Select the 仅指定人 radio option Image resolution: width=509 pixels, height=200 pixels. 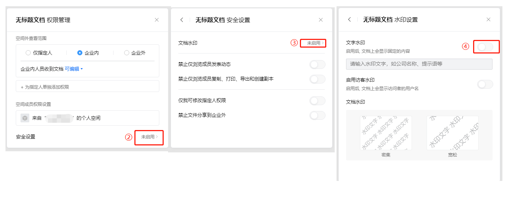tap(39, 53)
